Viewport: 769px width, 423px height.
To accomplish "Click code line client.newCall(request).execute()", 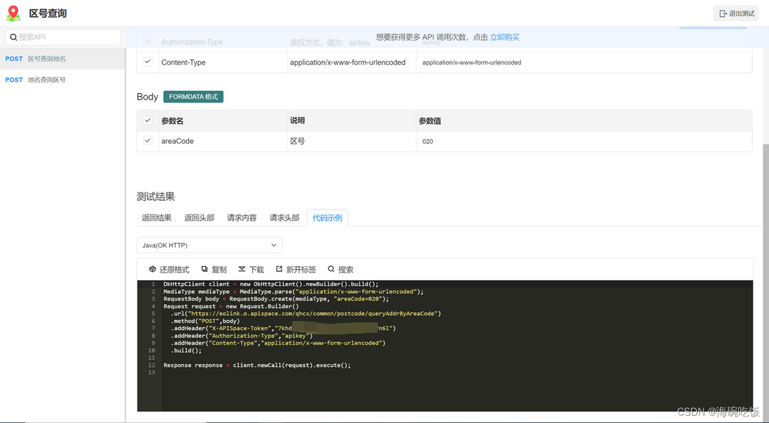I will [x=257, y=365].
